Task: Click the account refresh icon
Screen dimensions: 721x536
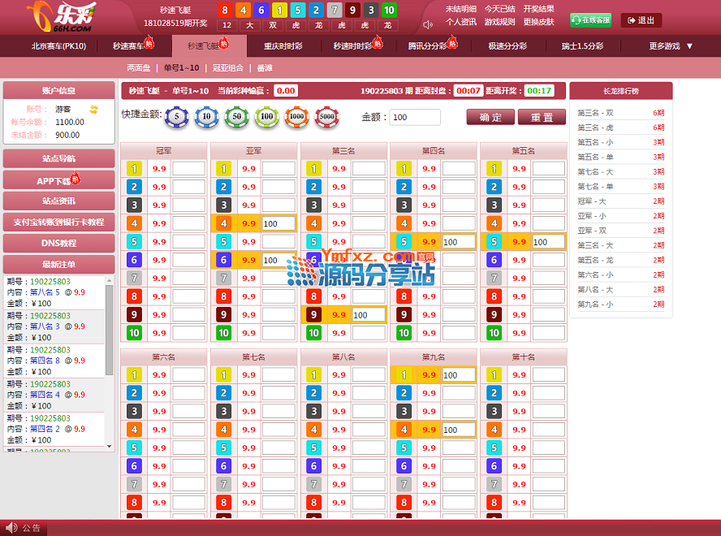Action: tap(93, 109)
